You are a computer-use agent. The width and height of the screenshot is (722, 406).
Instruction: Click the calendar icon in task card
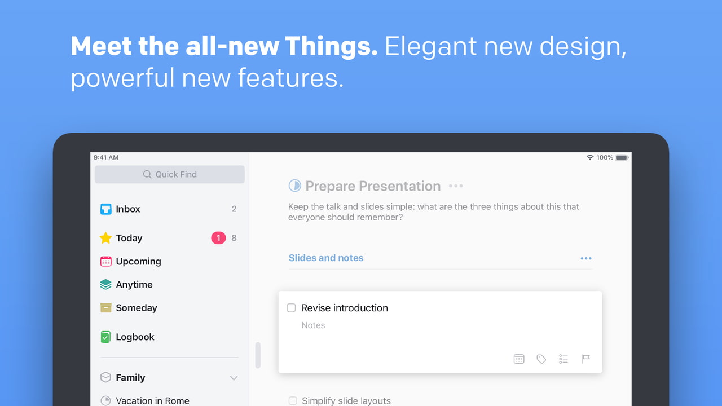click(x=519, y=359)
